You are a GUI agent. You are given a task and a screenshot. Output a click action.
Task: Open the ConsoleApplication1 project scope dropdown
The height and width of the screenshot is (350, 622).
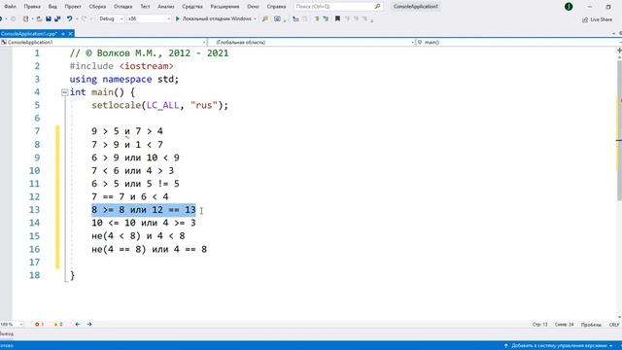(x=104, y=42)
